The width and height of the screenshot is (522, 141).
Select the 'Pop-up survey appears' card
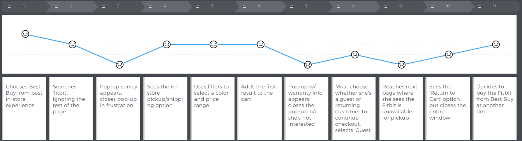pos(118,108)
